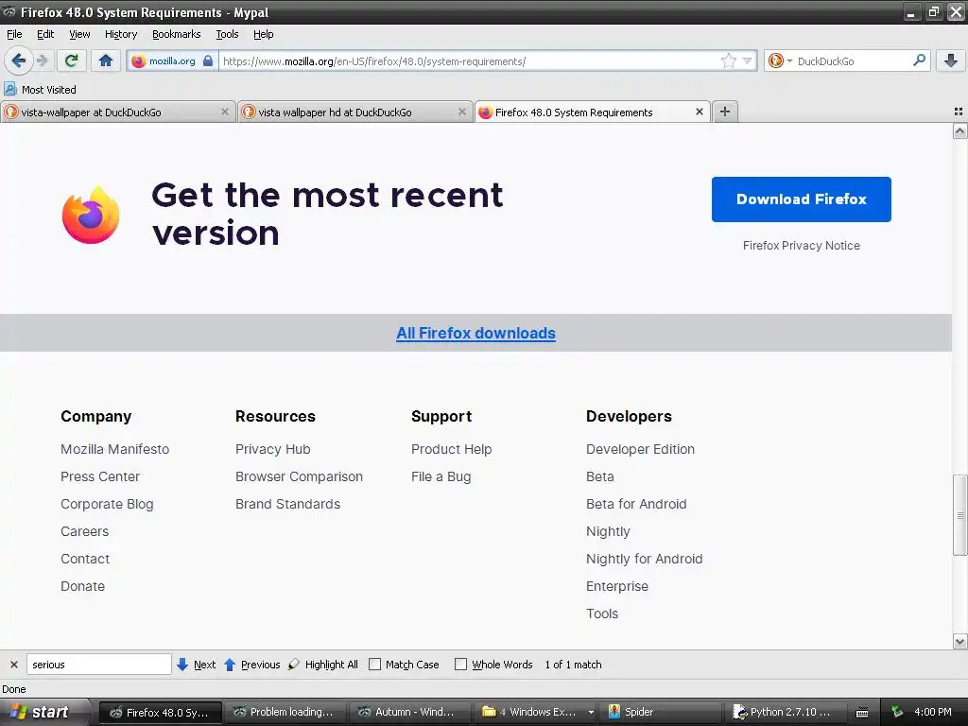This screenshot has width=968, height=726.
Task: Open the Firefox Privacy Notice link
Action: click(x=802, y=245)
